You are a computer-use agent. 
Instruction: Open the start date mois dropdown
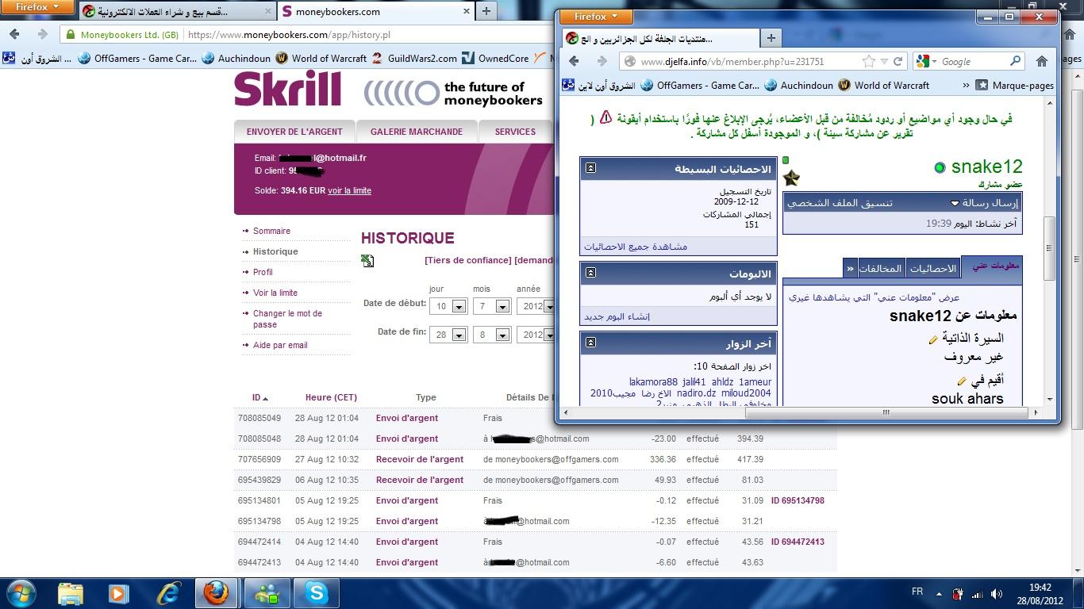pos(502,306)
